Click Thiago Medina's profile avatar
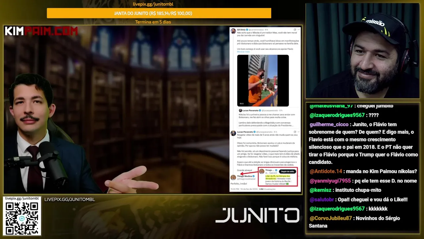 click(x=233, y=177)
